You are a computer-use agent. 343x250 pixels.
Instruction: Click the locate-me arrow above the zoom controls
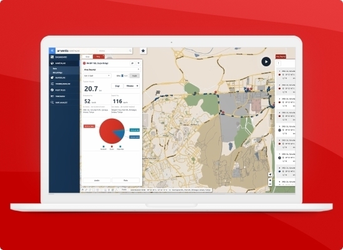pos(270,174)
